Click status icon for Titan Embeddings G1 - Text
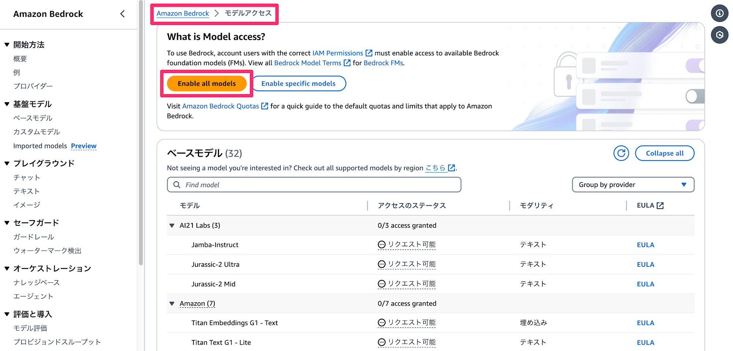 [382, 323]
